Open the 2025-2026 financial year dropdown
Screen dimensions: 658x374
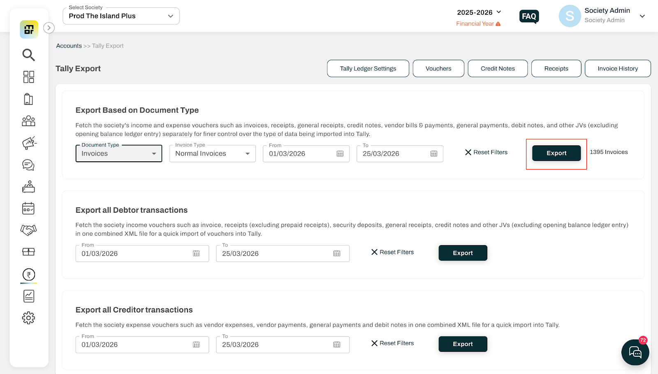(479, 12)
